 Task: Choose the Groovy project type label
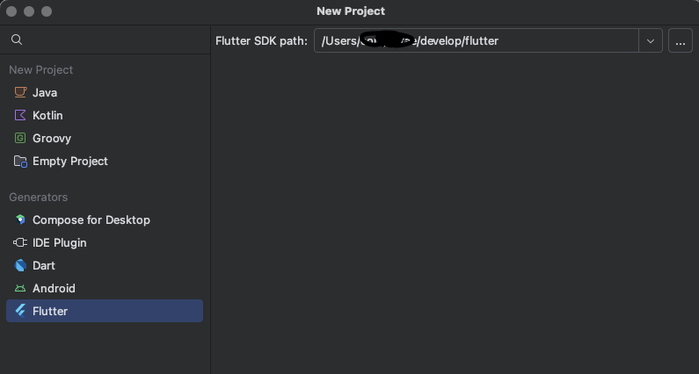click(52, 139)
